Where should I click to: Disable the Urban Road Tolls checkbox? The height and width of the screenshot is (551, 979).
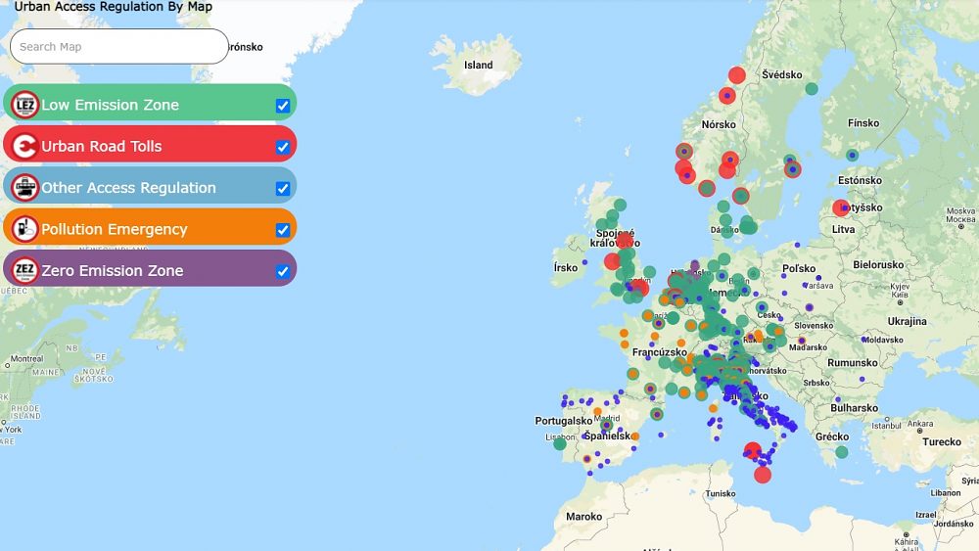(x=282, y=147)
